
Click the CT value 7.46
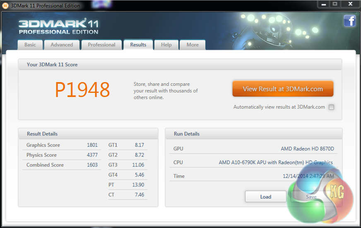click(139, 194)
